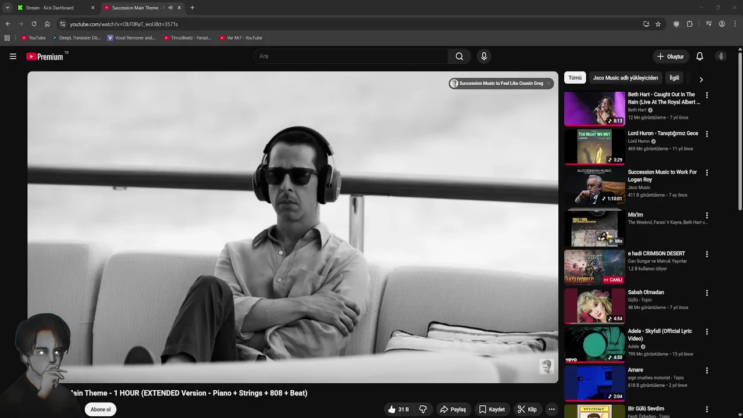Select Jsco Music adlı yükleyiciden chip
Image resolution: width=743 pixels, height=418 pixels.
[x=626, y=78]
